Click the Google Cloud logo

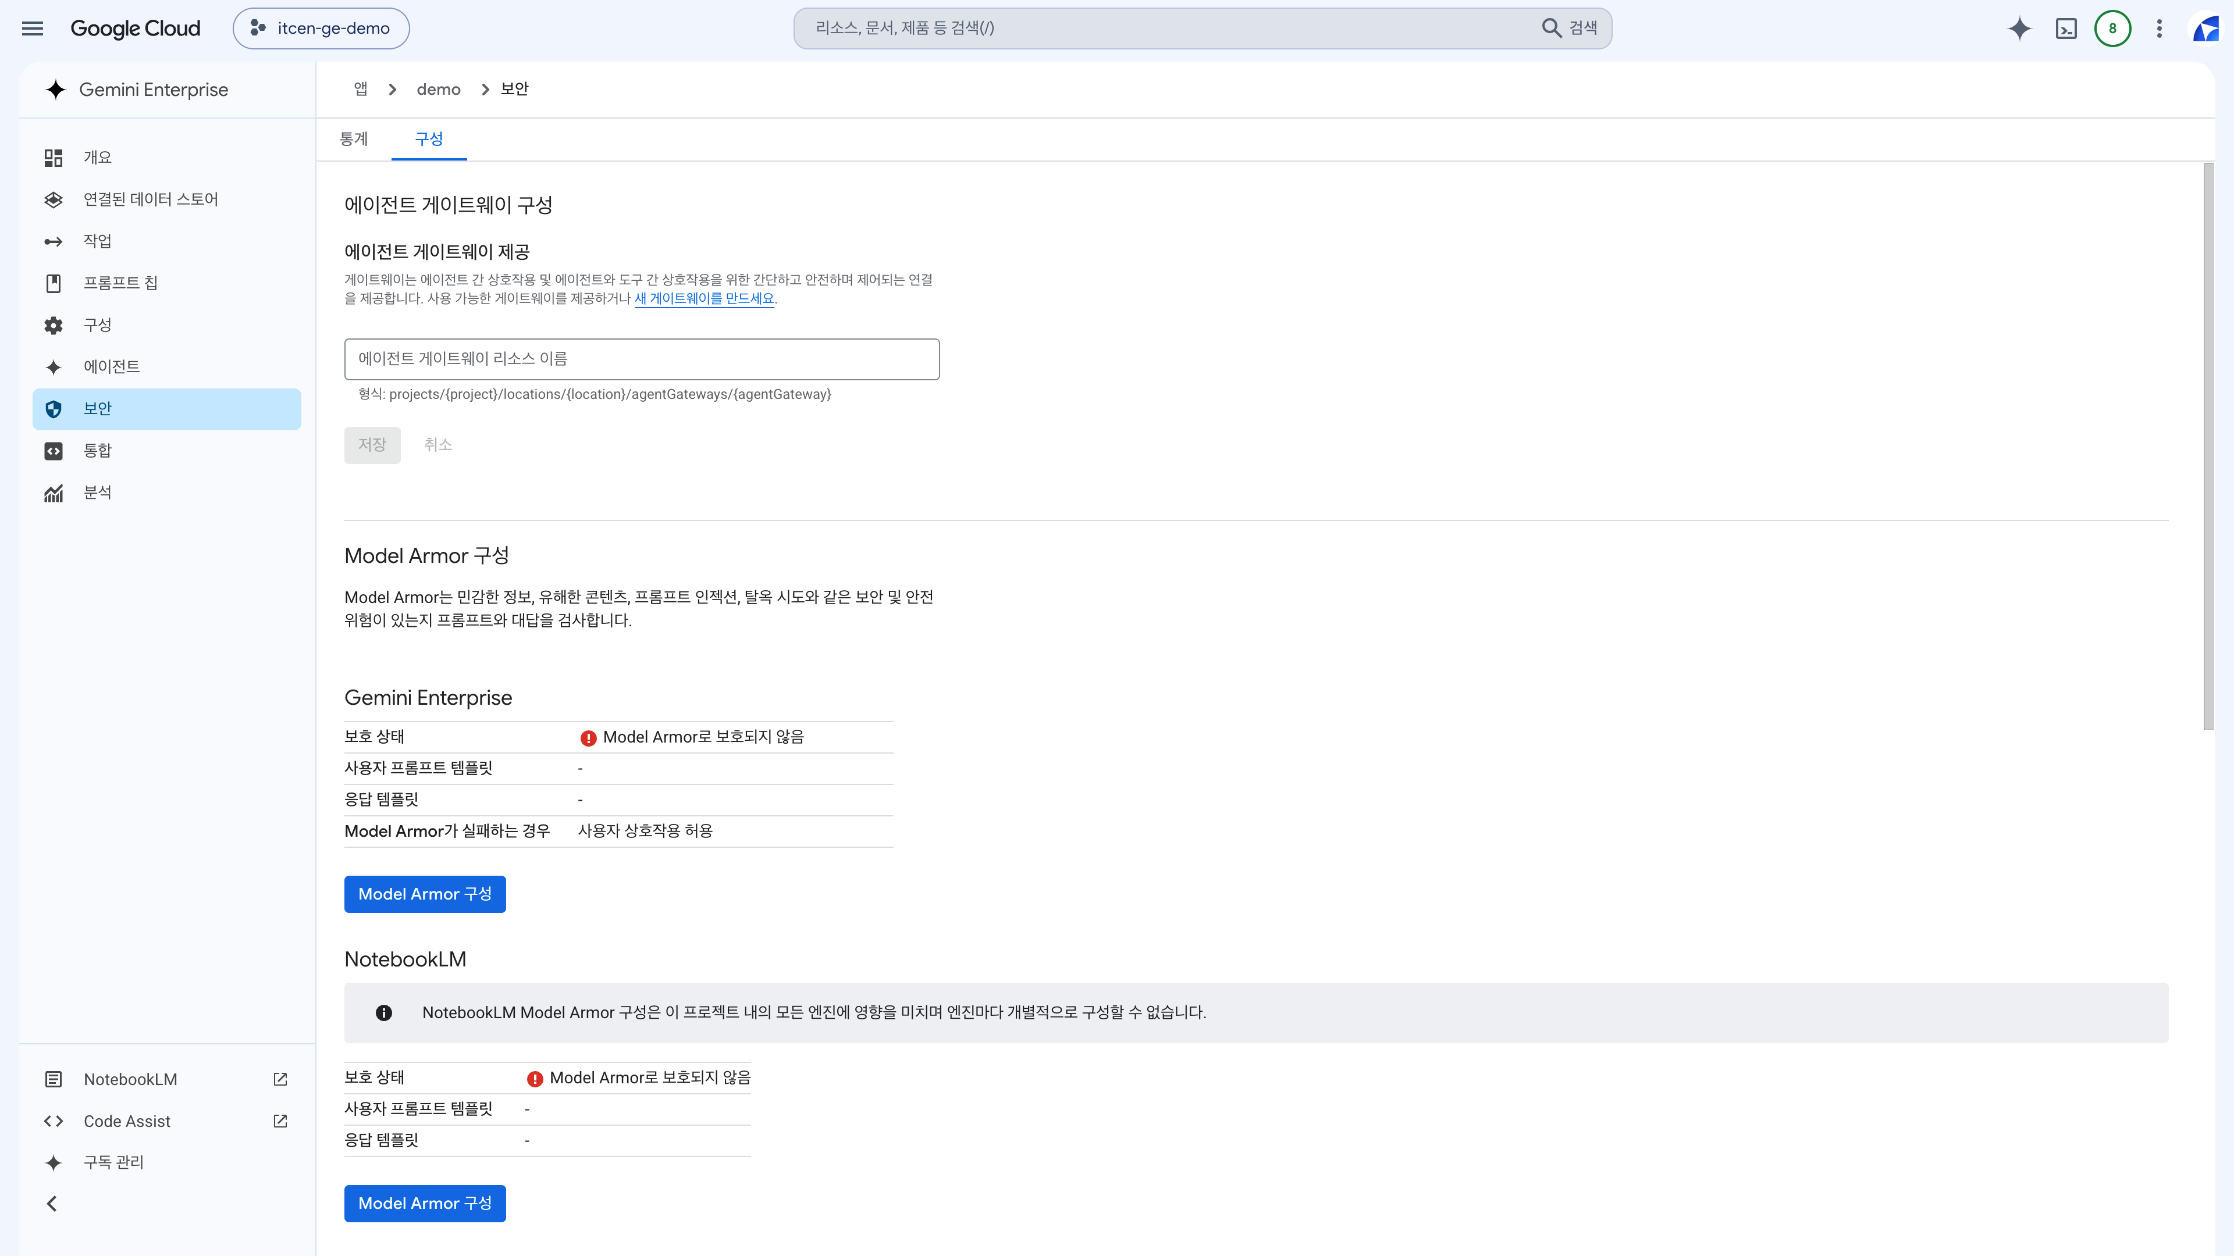136,28
